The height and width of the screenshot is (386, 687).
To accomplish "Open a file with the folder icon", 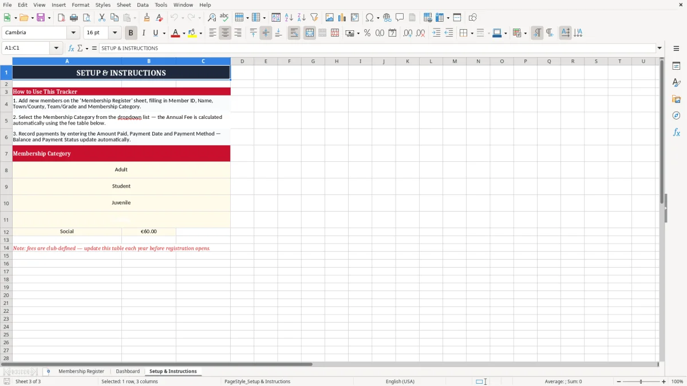I will pyautogui.click(x=23, y=18).
